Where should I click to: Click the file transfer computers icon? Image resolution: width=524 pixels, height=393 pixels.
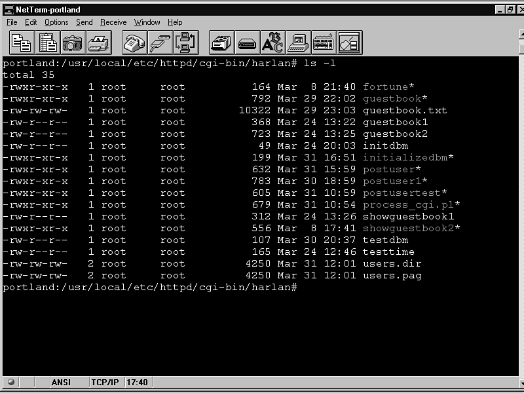185,43
